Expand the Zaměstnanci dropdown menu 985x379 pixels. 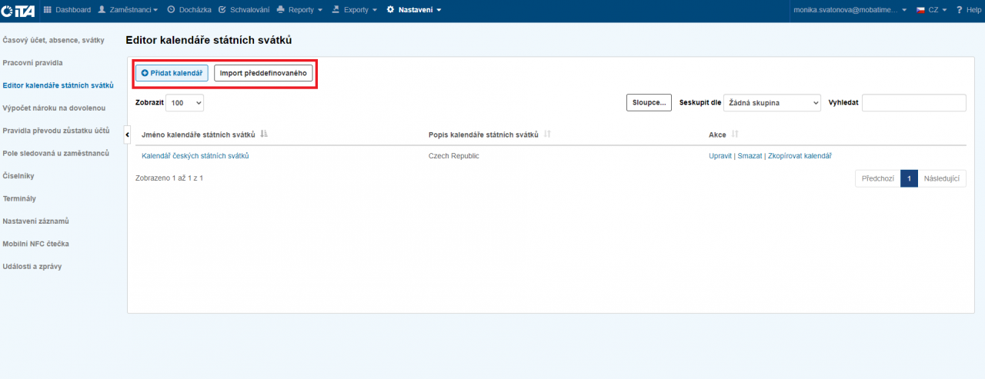click(128, 10)
